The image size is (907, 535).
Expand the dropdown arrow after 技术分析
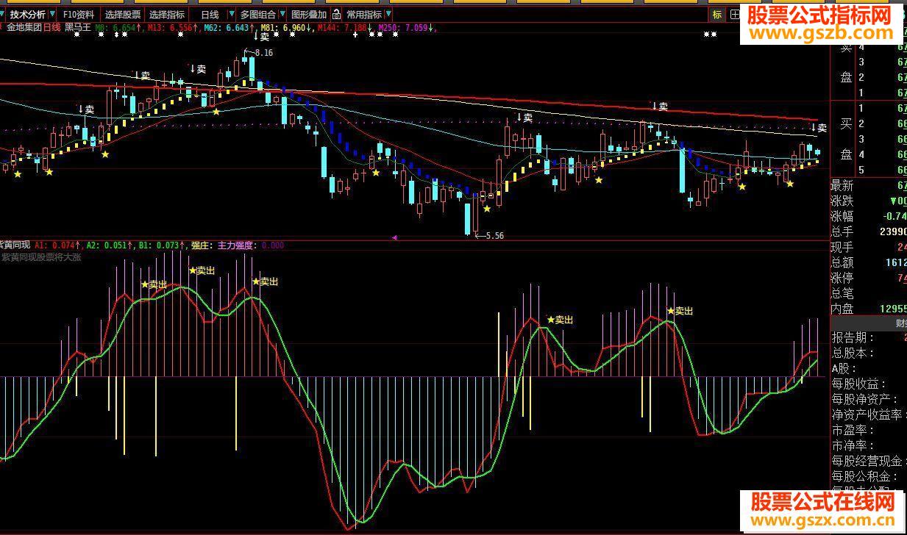click(51, 14)
